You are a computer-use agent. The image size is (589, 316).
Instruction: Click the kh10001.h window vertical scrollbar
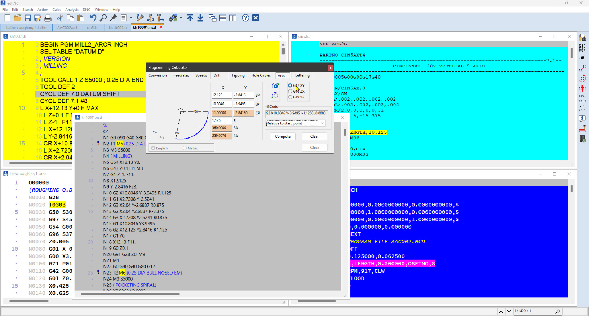[x=283, y=52]
